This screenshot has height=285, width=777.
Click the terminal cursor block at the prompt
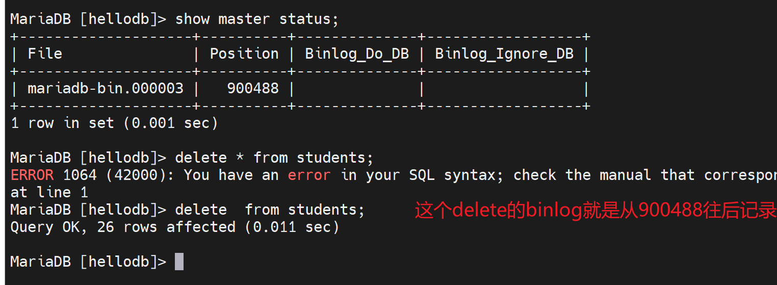tap(179, 262)
